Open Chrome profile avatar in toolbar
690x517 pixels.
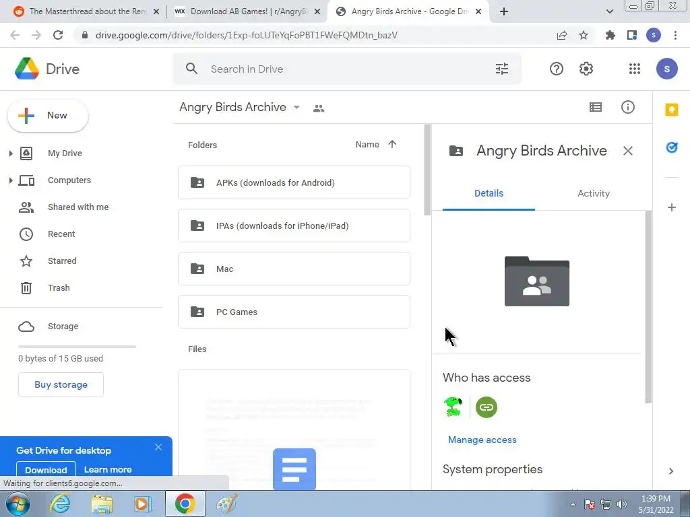pyautogui.click(x=654, y=35)
